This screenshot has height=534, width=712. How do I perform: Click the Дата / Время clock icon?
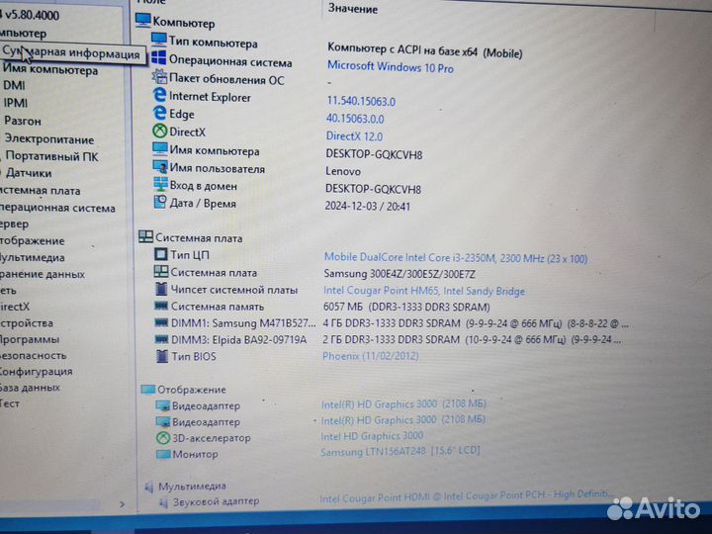[160, 202]
